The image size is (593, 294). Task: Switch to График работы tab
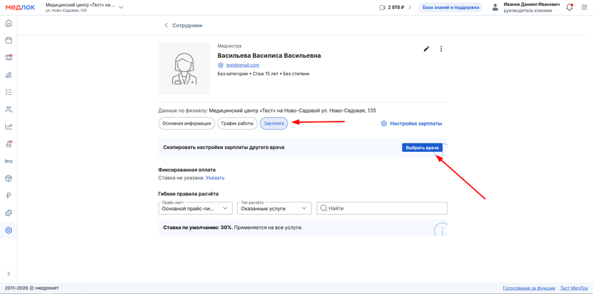[237, 123]
